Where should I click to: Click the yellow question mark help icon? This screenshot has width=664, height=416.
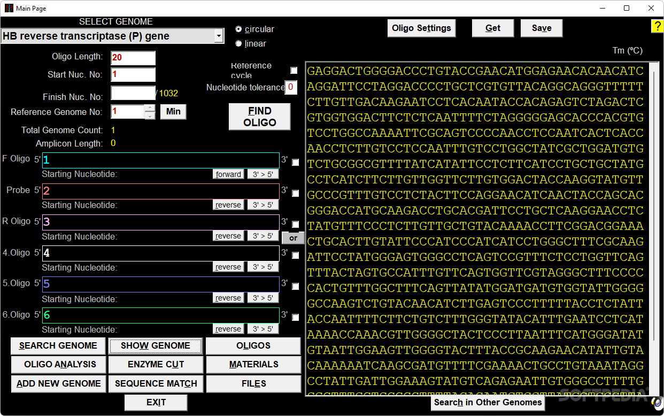tap(657, 26)
